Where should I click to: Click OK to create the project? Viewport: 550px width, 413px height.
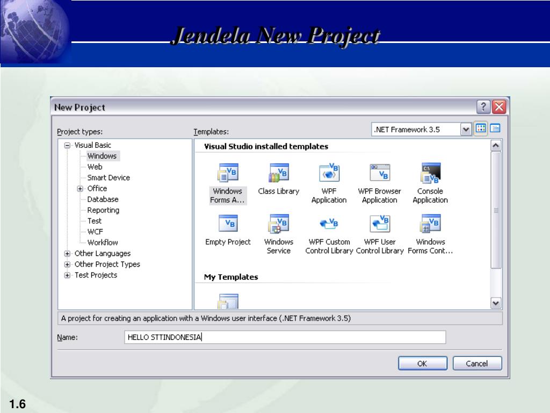[x=423, y=364]
